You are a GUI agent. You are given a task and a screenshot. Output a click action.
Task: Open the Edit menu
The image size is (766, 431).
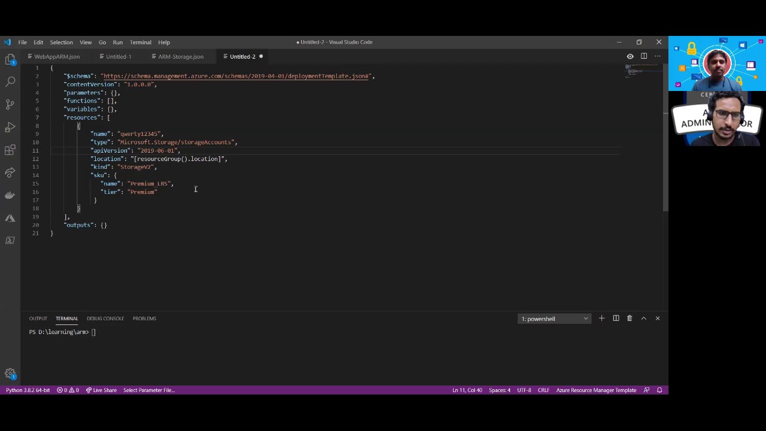38,42
